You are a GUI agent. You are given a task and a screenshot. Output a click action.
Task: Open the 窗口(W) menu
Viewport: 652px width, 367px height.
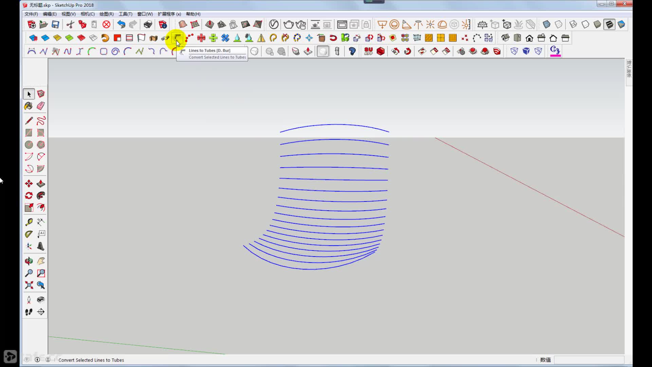145,14
